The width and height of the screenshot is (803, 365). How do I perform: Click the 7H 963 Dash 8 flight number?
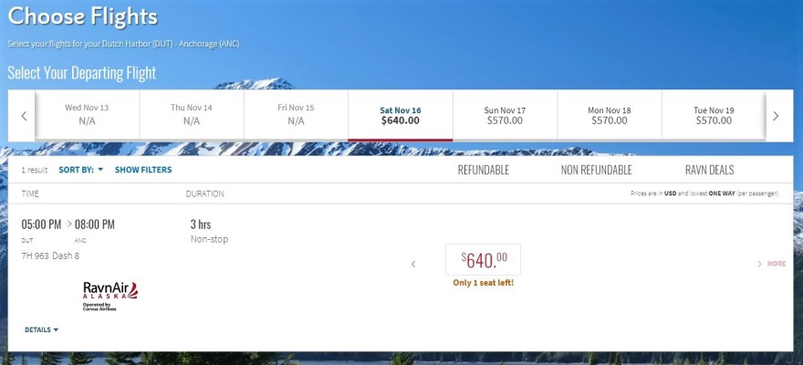click(50, 255)
